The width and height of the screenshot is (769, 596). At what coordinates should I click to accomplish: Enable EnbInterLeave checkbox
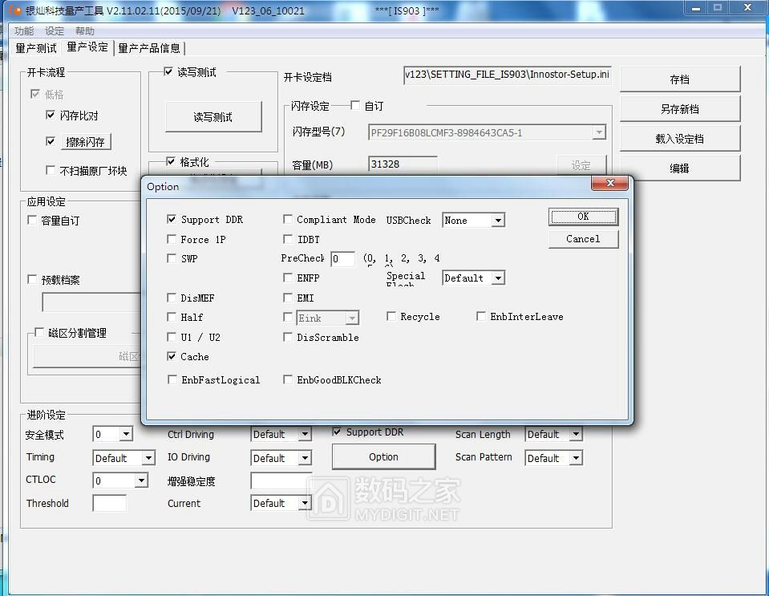point(481,316)
